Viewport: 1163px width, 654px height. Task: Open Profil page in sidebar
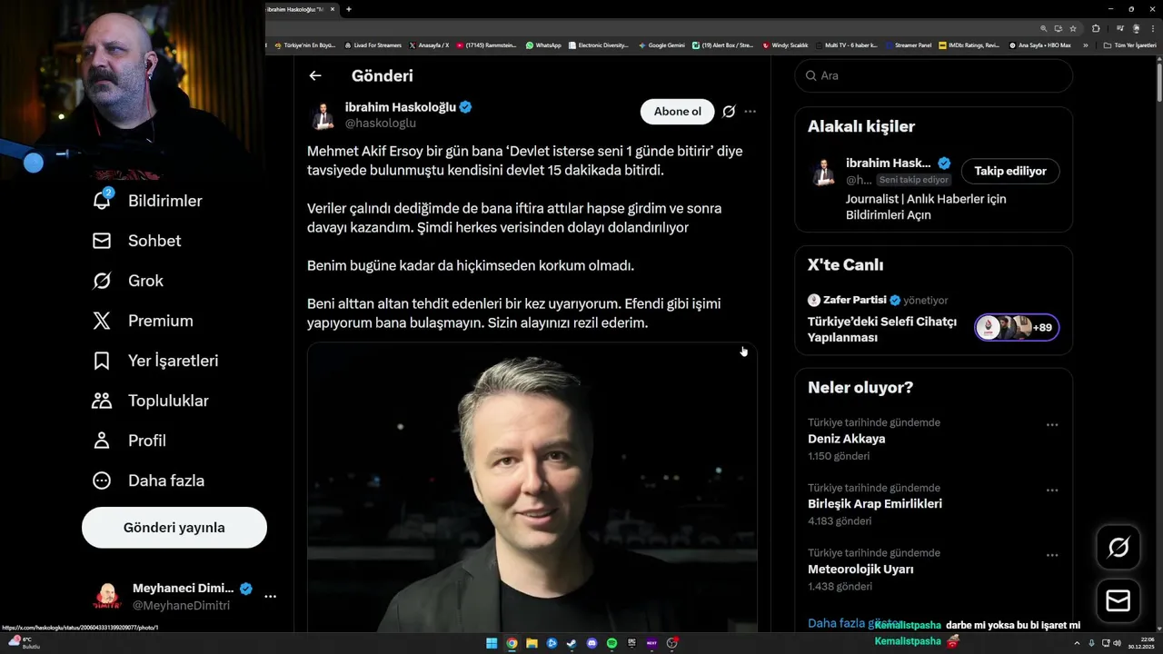click(x=129, y=441)
